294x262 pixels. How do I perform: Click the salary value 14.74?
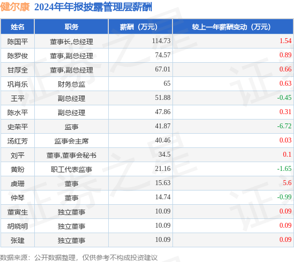coord(163,197)
